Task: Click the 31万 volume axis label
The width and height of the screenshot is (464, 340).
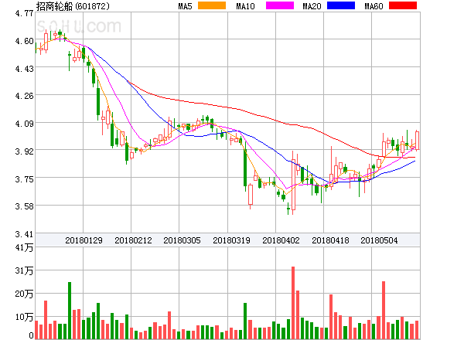Action: 24,270
